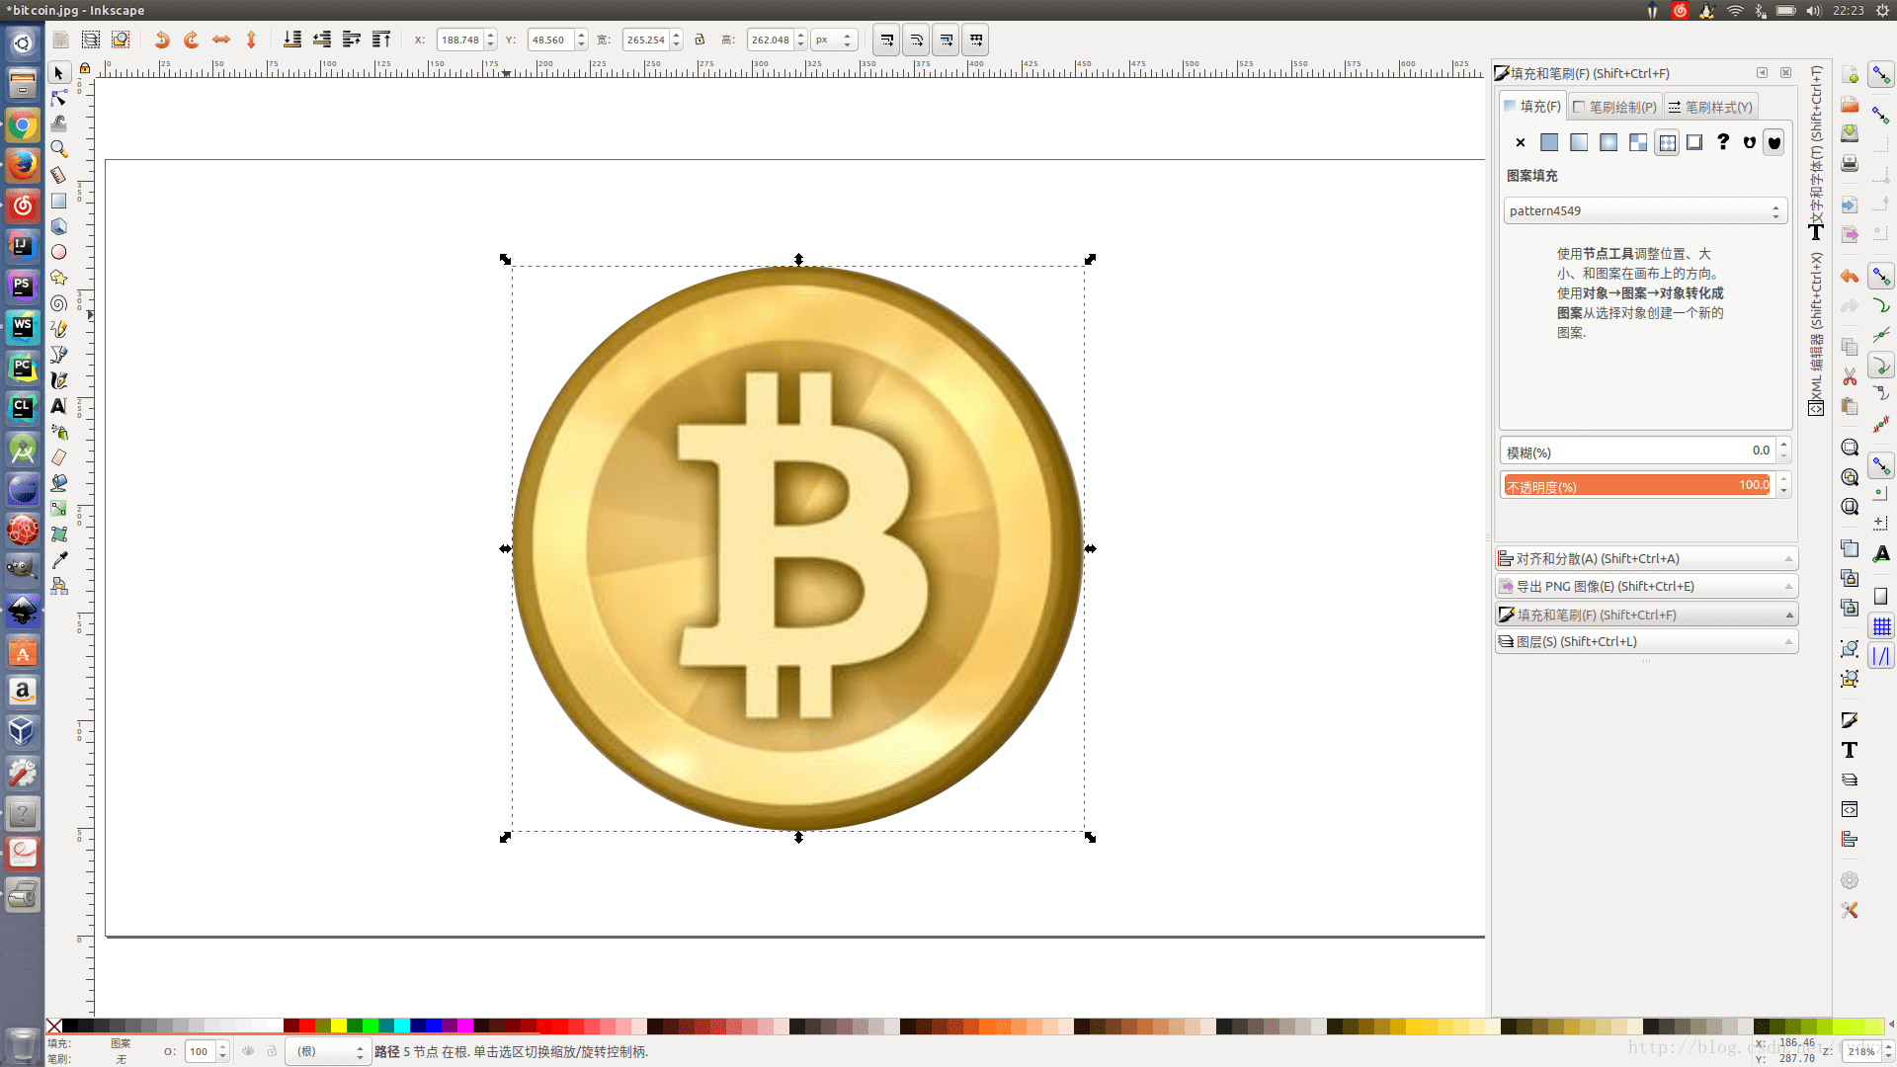This screenshot has height=1067, width=1897.
Task: Open document properties wrench icon
Action: 1850,910
